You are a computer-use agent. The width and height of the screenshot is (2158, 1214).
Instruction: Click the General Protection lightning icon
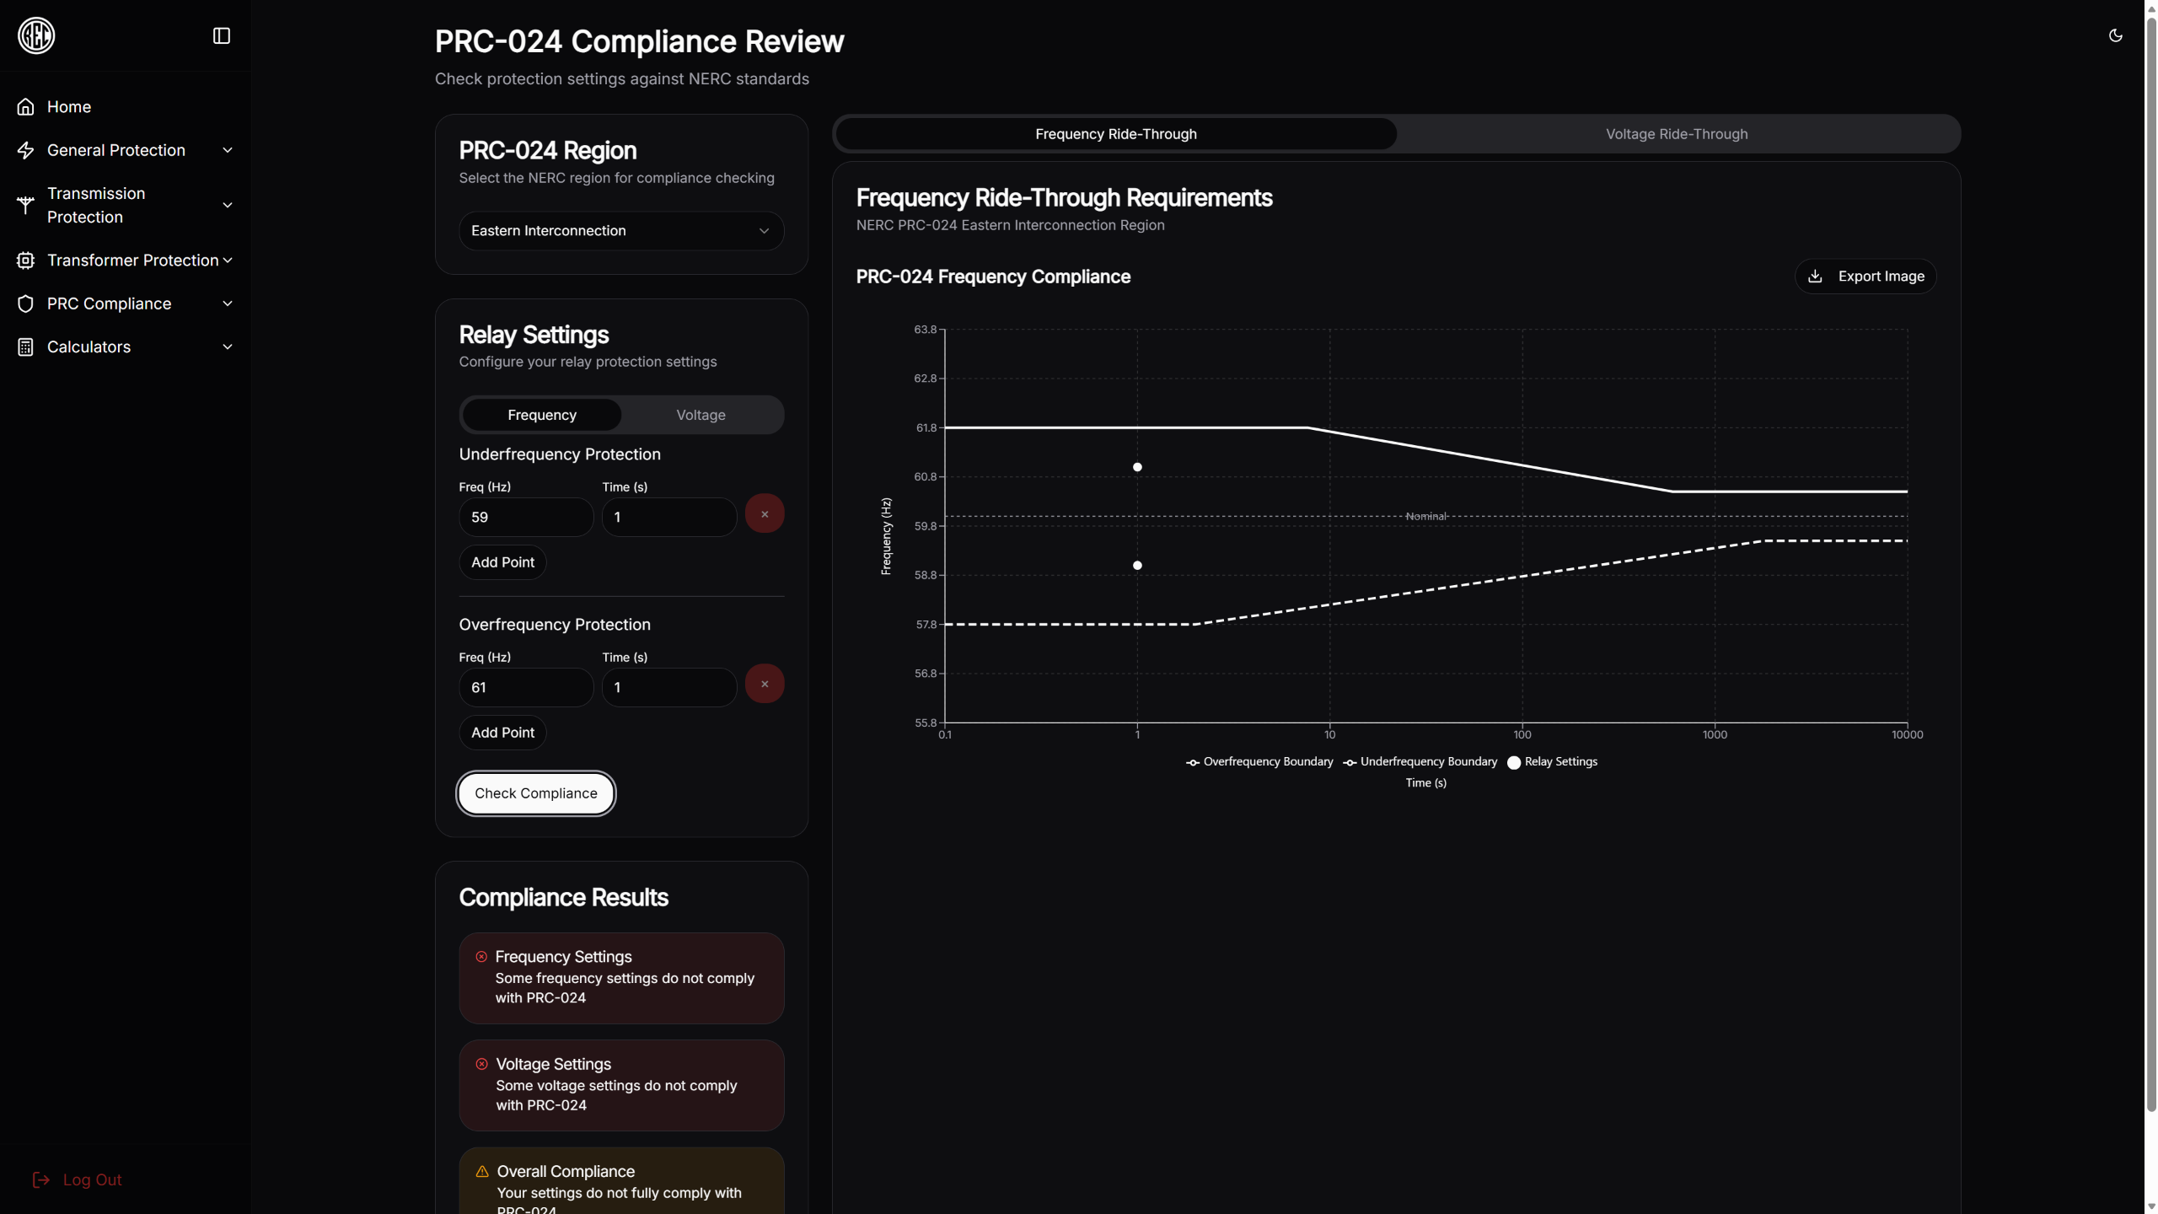pos(25,150)
